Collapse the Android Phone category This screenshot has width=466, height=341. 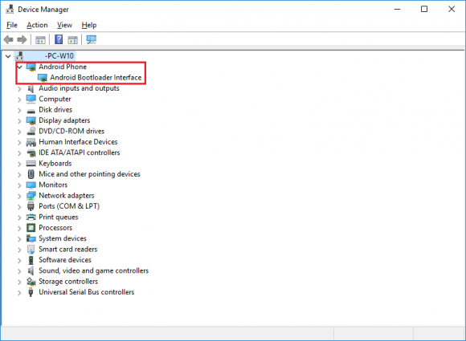click(19, 67)
